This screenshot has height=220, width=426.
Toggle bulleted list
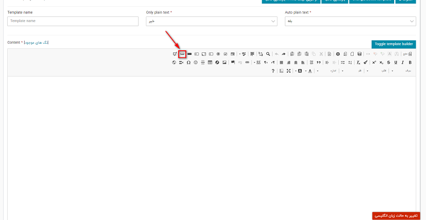tap(343, 63)
